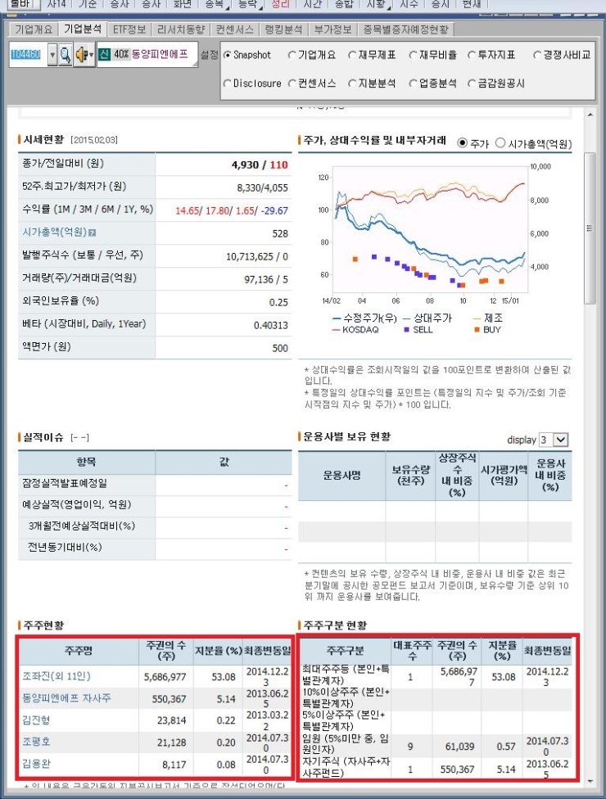Click the 주주구분 column header
Viewport: 606px width, 799px height.
[x=345, y=651]
